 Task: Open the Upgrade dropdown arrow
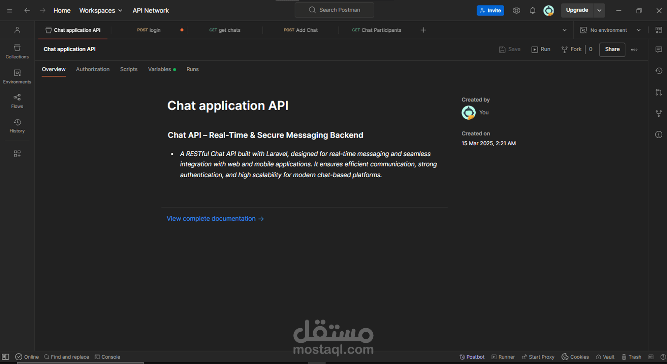pyautogui.click(x=599, y=10)
